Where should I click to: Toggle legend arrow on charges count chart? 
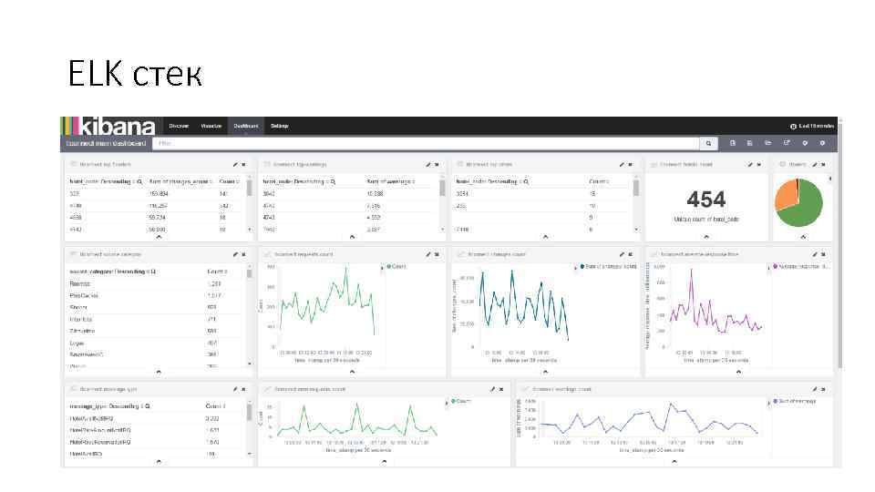[575, 268]
